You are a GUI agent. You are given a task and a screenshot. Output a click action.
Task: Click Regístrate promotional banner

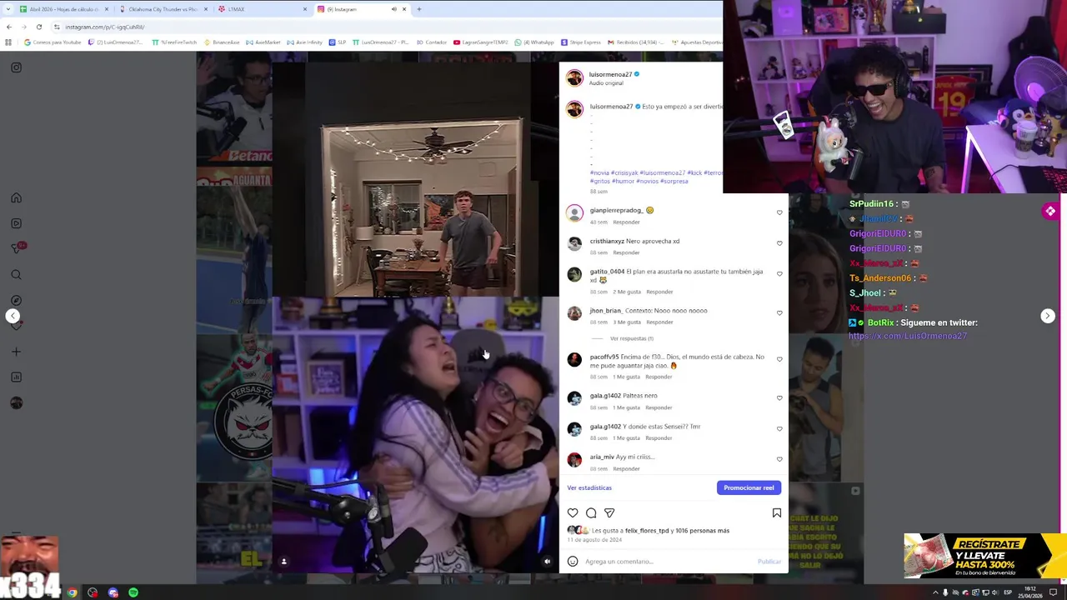(985, 556)
